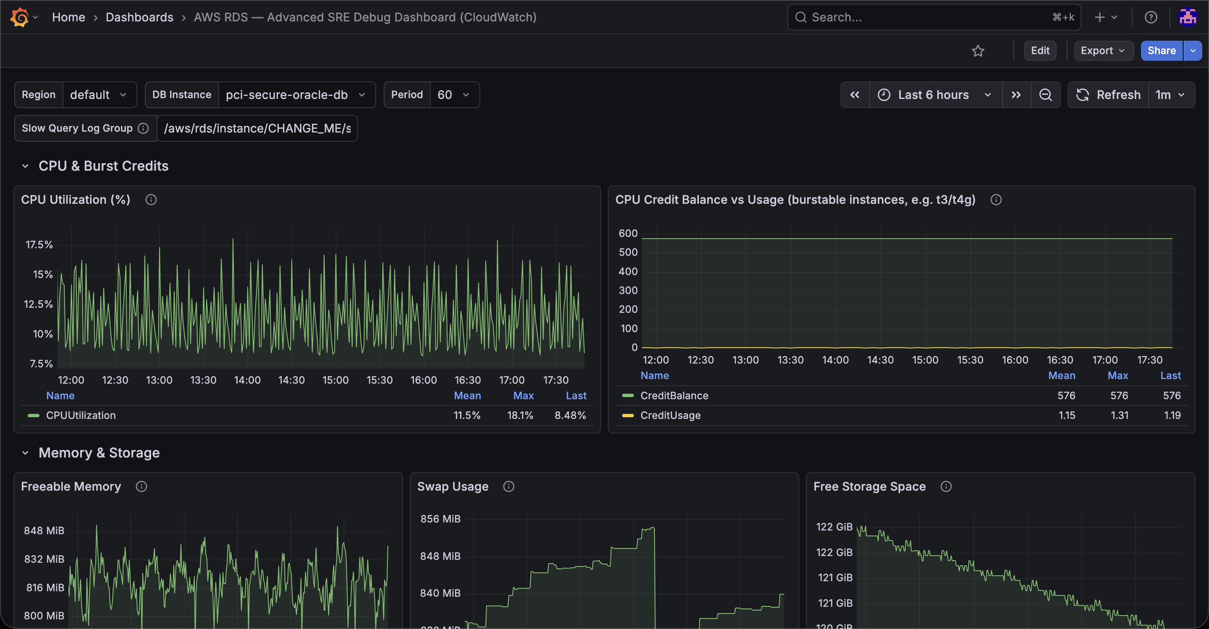Screen dimensions: 1209x629
Task: Toggle CreditUsage series visibility
Action: [670, 415]
